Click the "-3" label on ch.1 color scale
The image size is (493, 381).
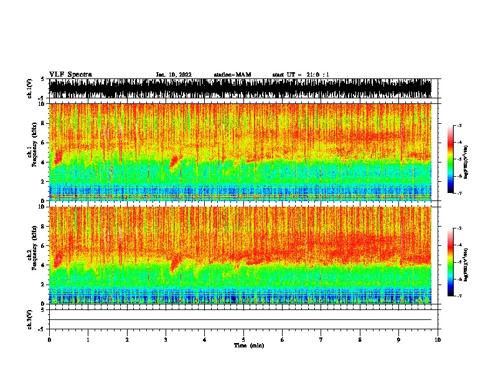coord(459,125)
